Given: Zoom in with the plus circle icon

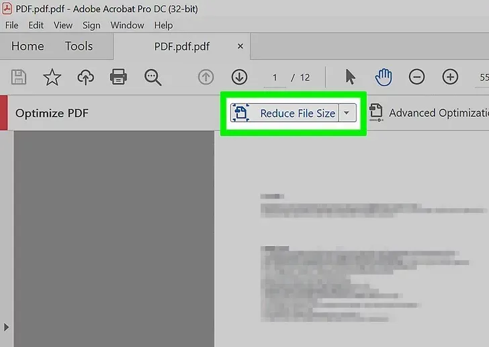Looking at the screenshot, I should click(x=450, y=77).
